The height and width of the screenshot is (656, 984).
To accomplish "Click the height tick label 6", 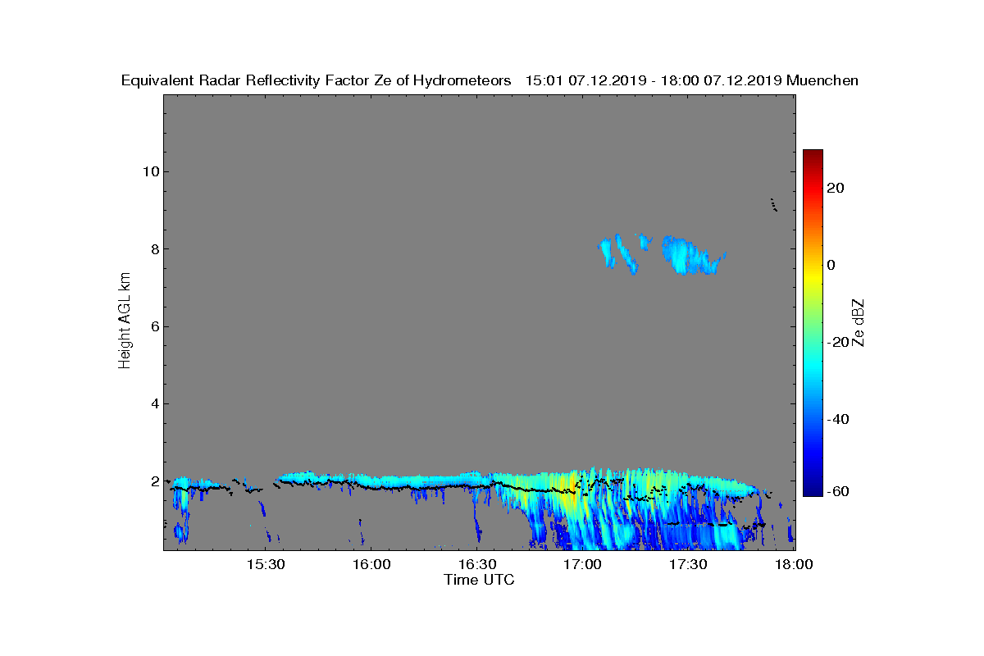I will coord(153,326).
